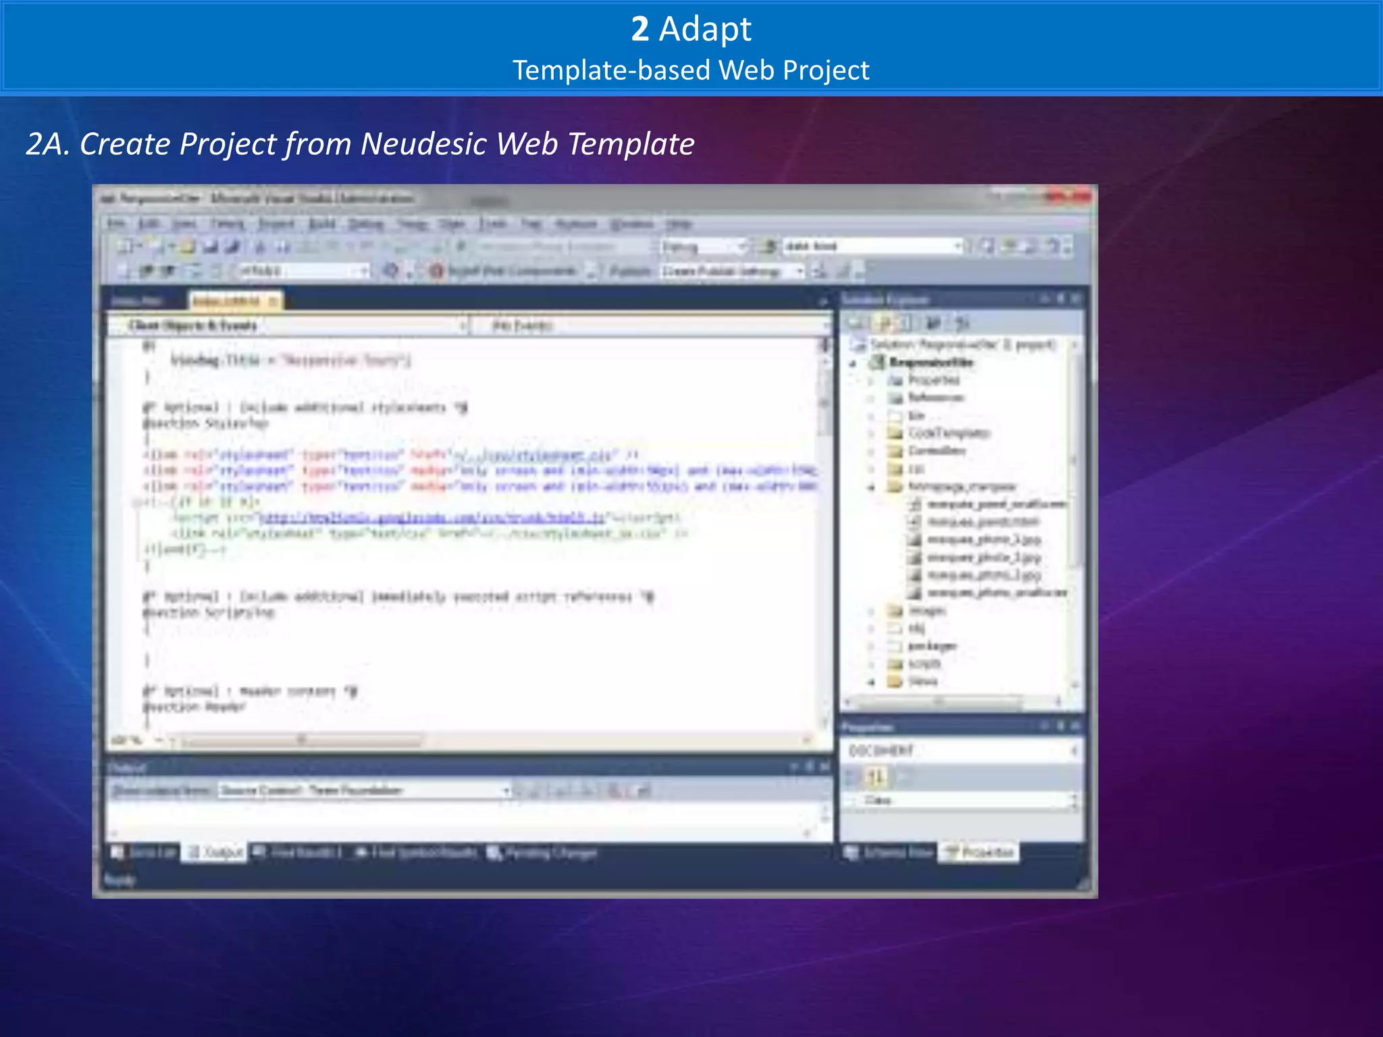Image resolution: width=1383 pixels, height=1037 pixels.
Task: Open the Find combo box in toolbar
Action: coord(872,246)
